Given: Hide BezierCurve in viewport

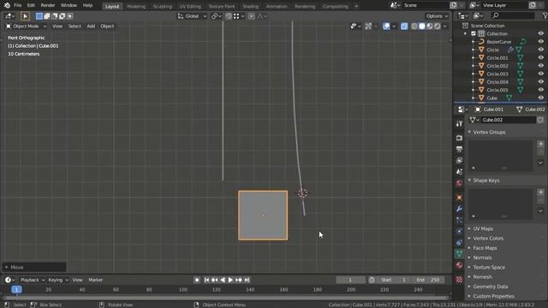Looking at the screenshot, I should [x=540, y=42].
